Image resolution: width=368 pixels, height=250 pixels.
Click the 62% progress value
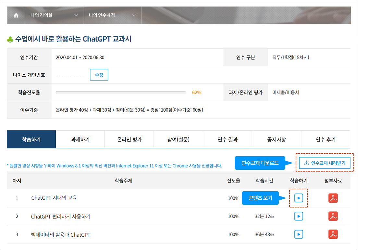tap(197, 93)
